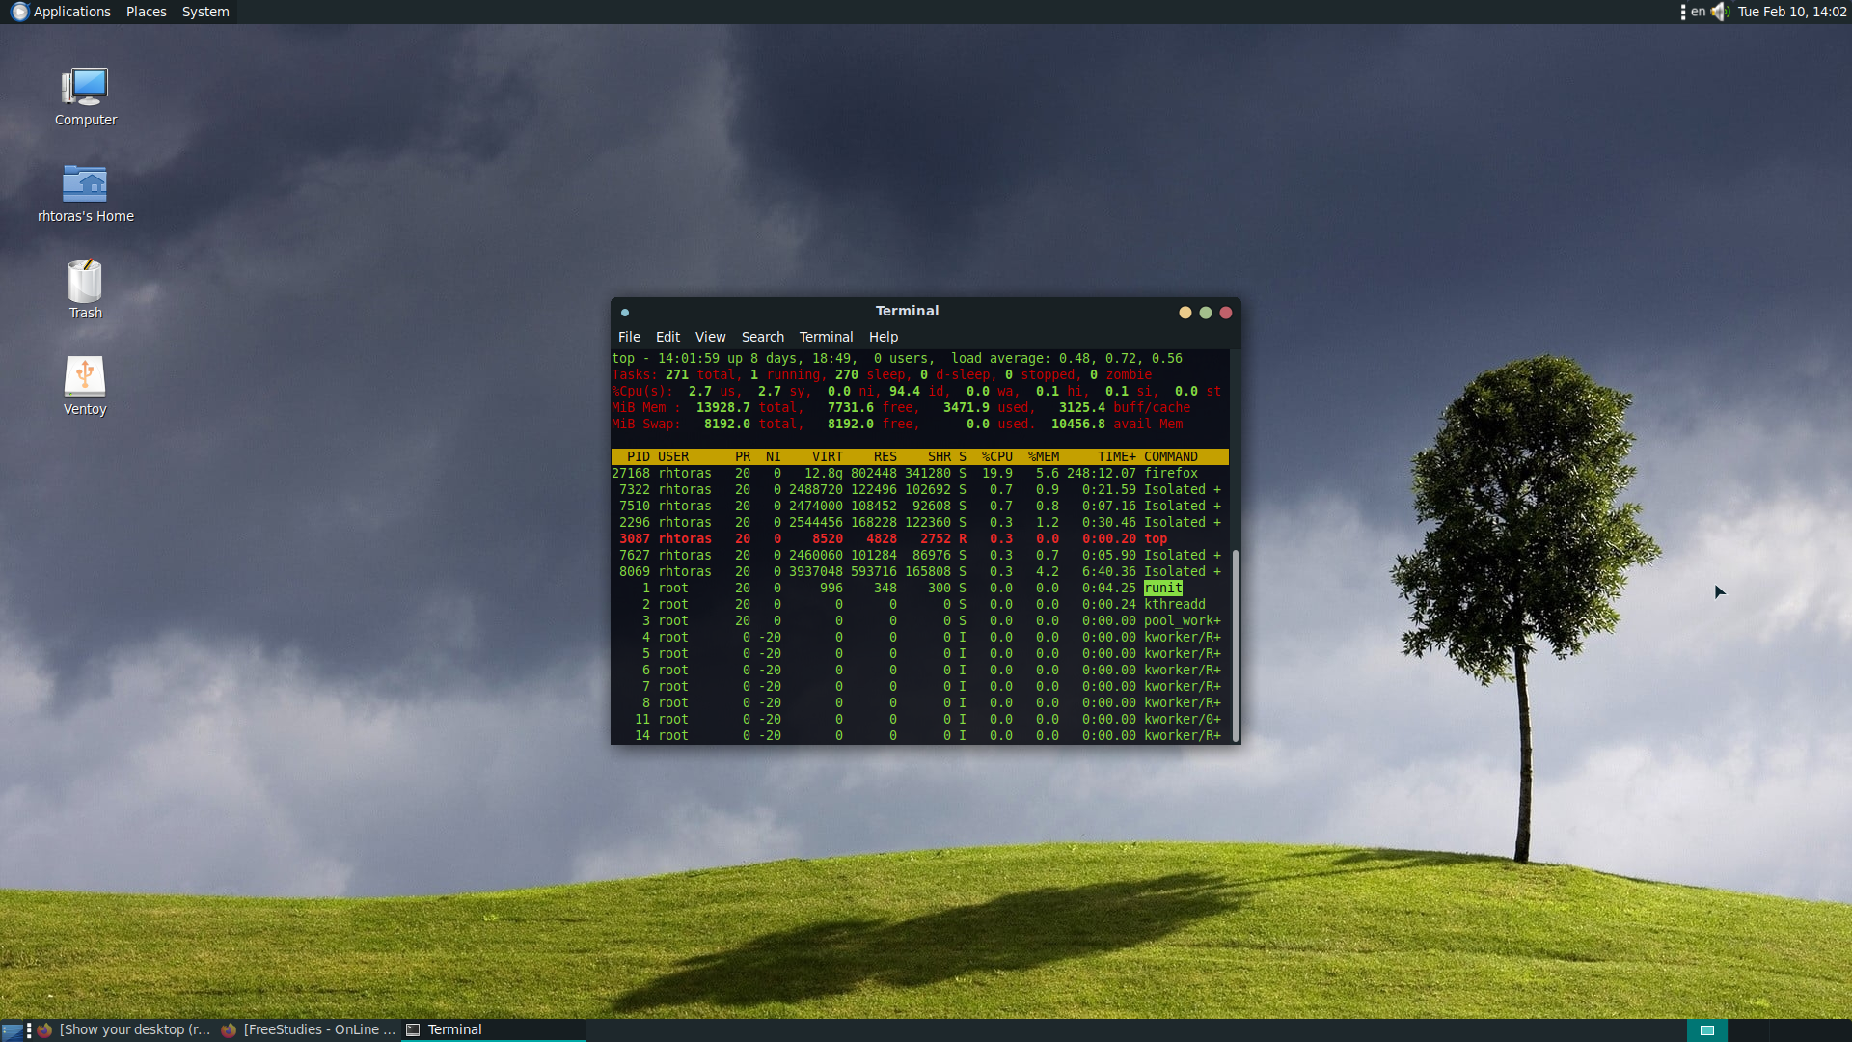Open the Terminal's View menu

710,337
